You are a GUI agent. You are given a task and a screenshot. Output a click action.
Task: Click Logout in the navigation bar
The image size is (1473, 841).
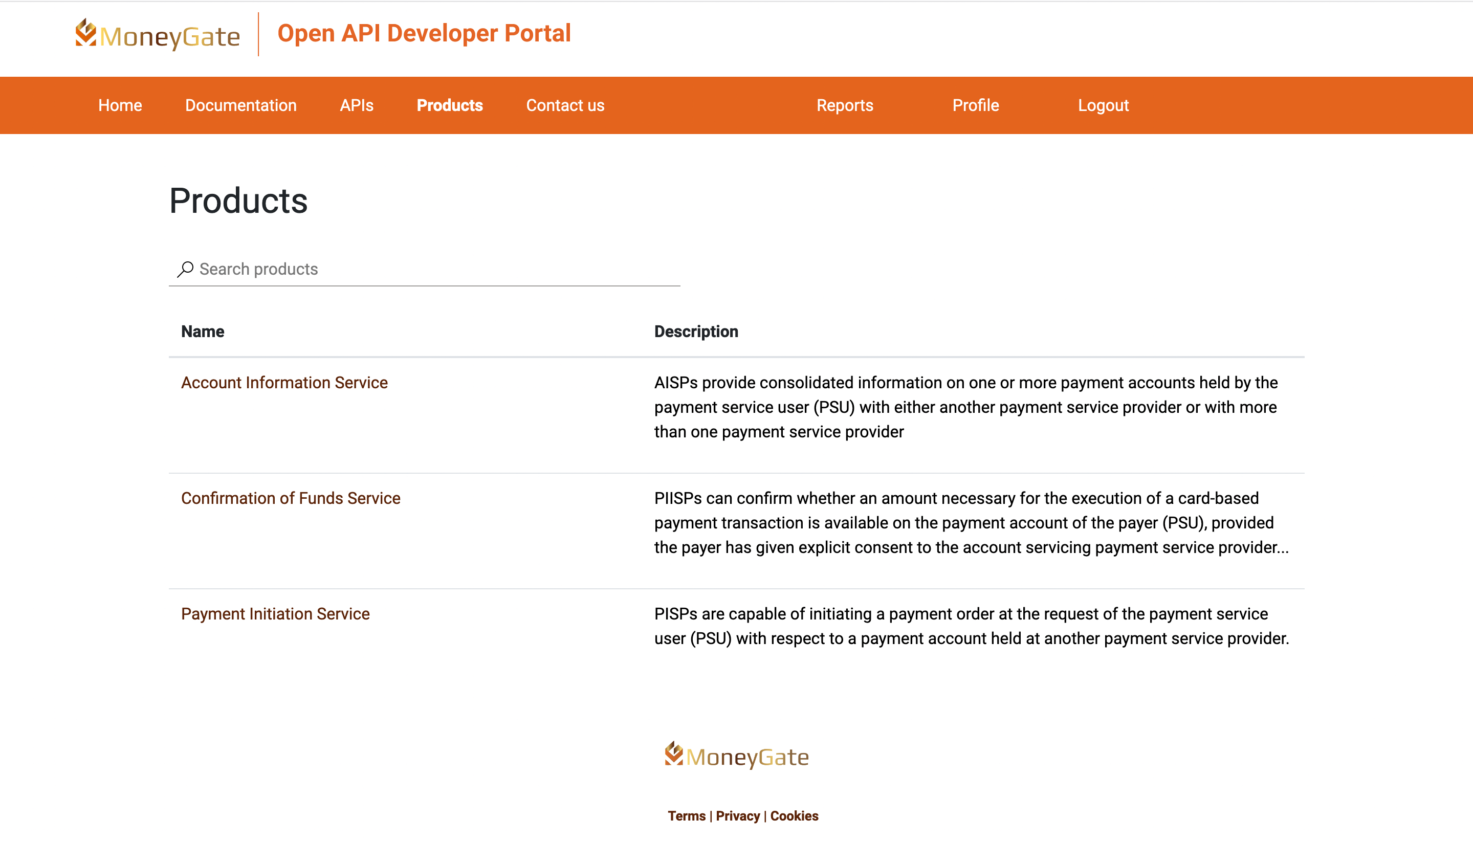pyautogui.click(x=1103, y=105)
